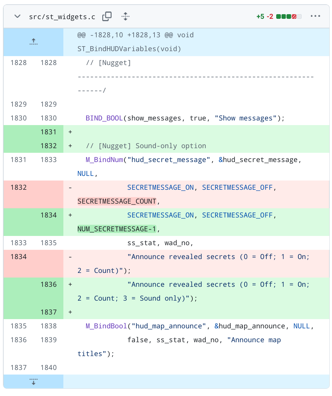Expand all lines of this file
332x396 pixels.
point(125,16)
